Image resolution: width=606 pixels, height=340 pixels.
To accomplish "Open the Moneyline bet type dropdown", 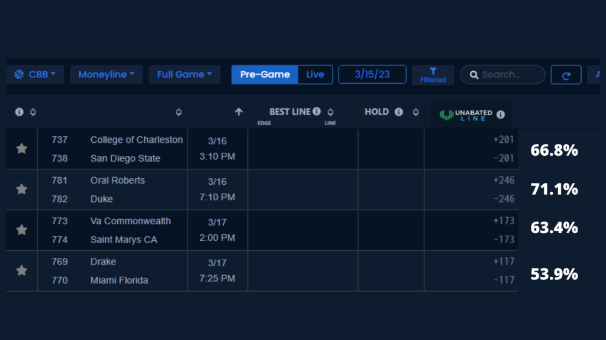I will pos(107,74).
